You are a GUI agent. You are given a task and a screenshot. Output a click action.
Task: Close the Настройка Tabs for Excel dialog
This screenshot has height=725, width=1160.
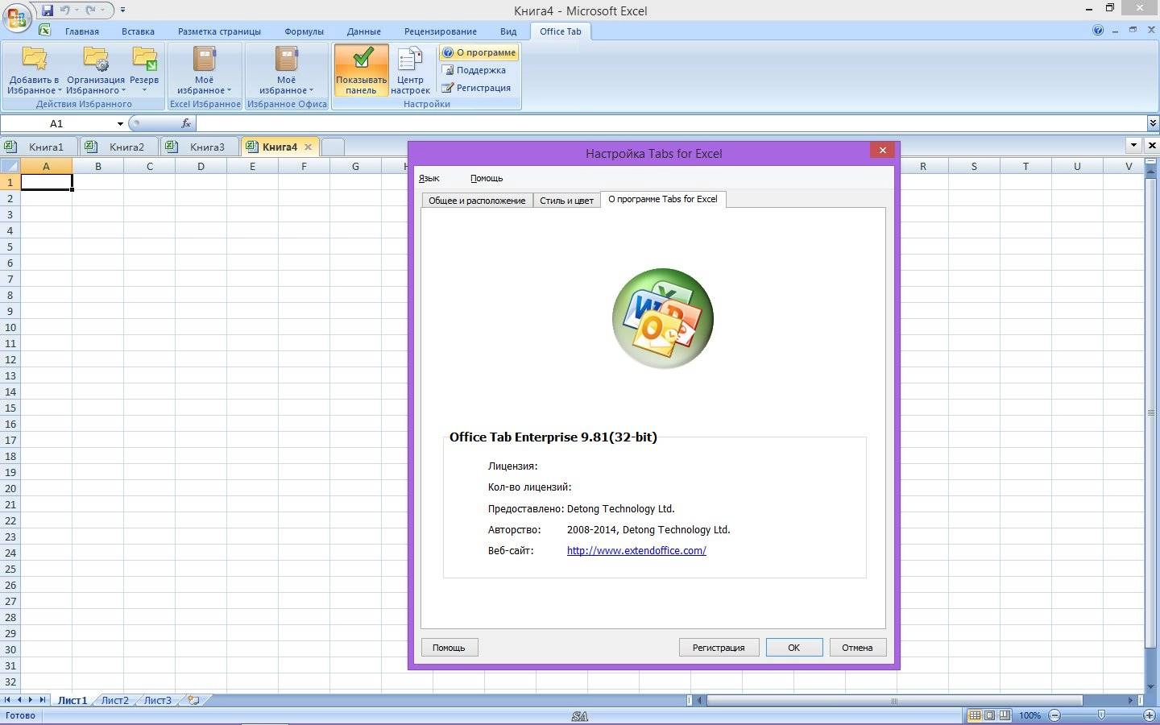[x=883, y=150]
